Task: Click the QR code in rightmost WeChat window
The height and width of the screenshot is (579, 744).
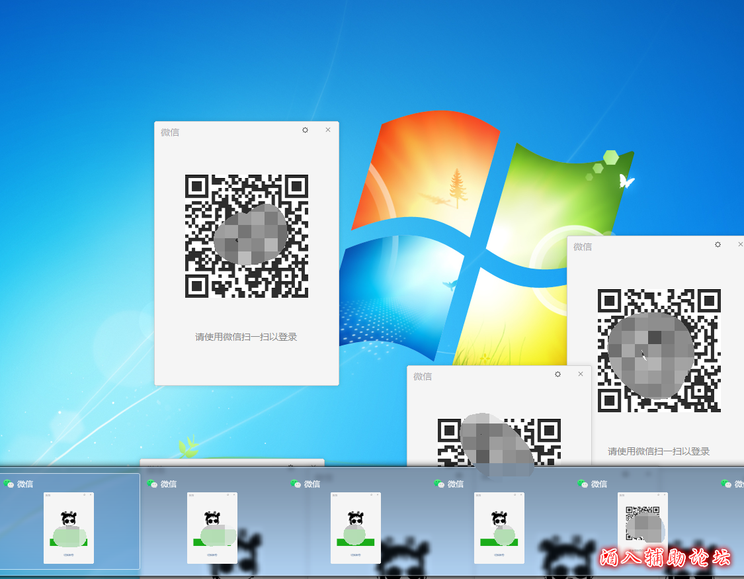Action: [659, 351]
